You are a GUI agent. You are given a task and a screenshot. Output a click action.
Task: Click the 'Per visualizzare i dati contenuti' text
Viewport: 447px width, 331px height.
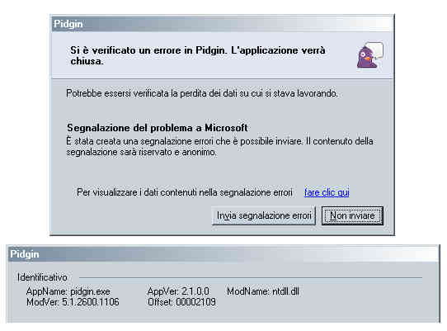pos(185,192)
